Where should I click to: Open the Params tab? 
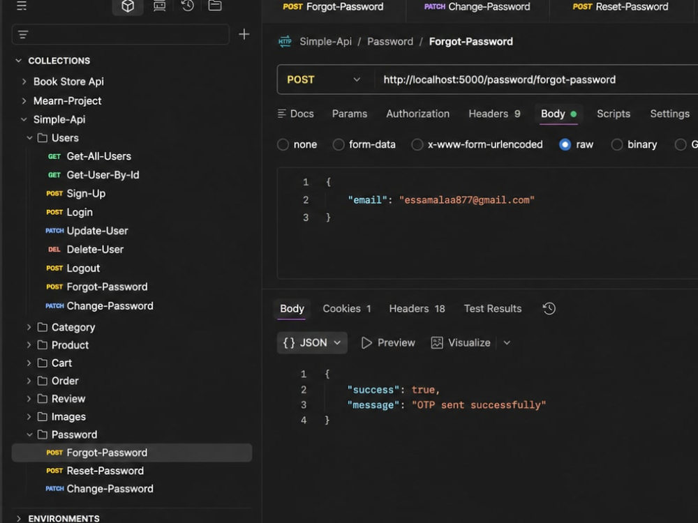coord(350,114)
